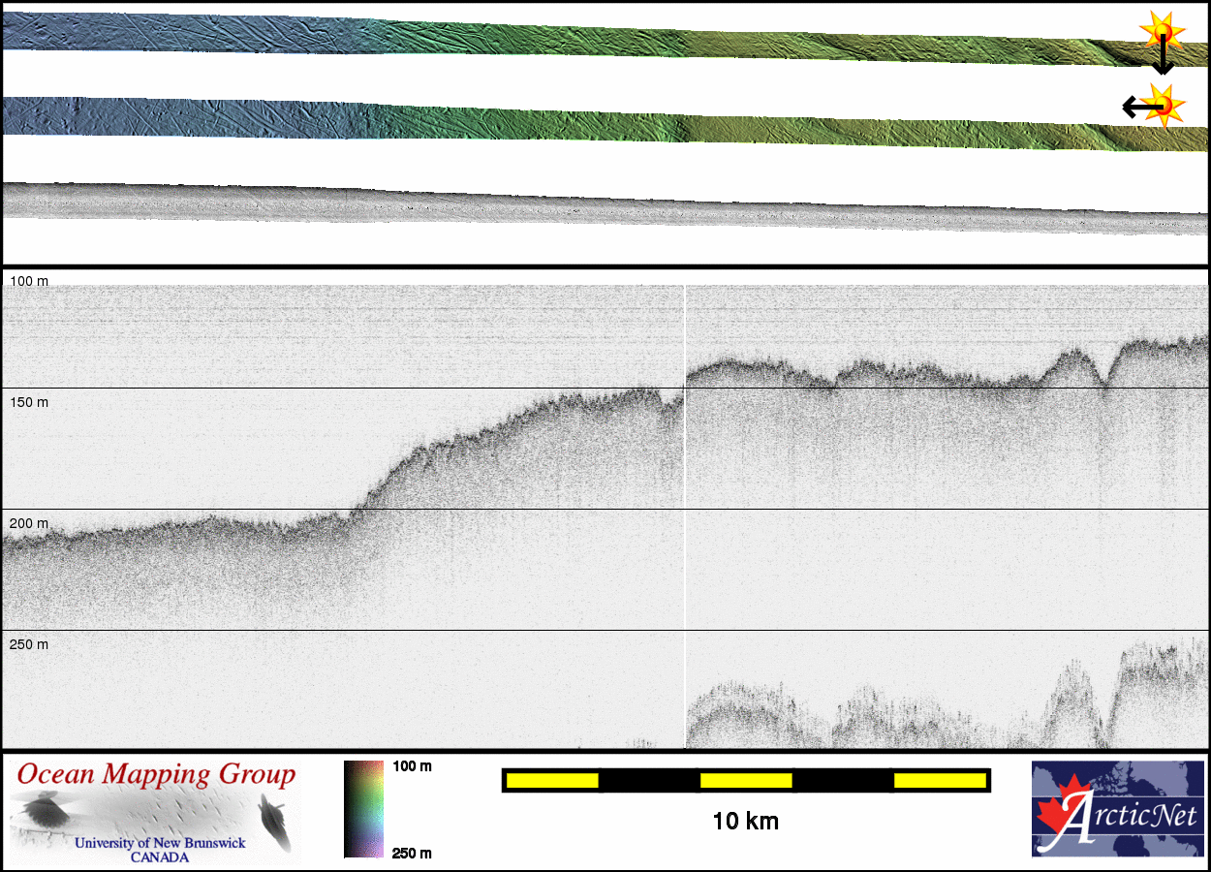Click the leftmost yellow scale bar segment
Viewport: 1211px width, 872px height.
point(552,780)
